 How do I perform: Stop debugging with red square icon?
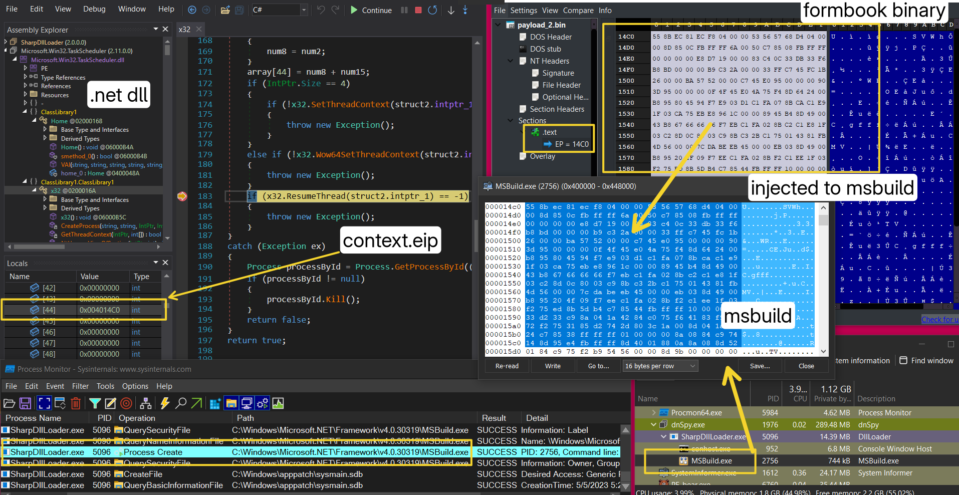[418, 10]
